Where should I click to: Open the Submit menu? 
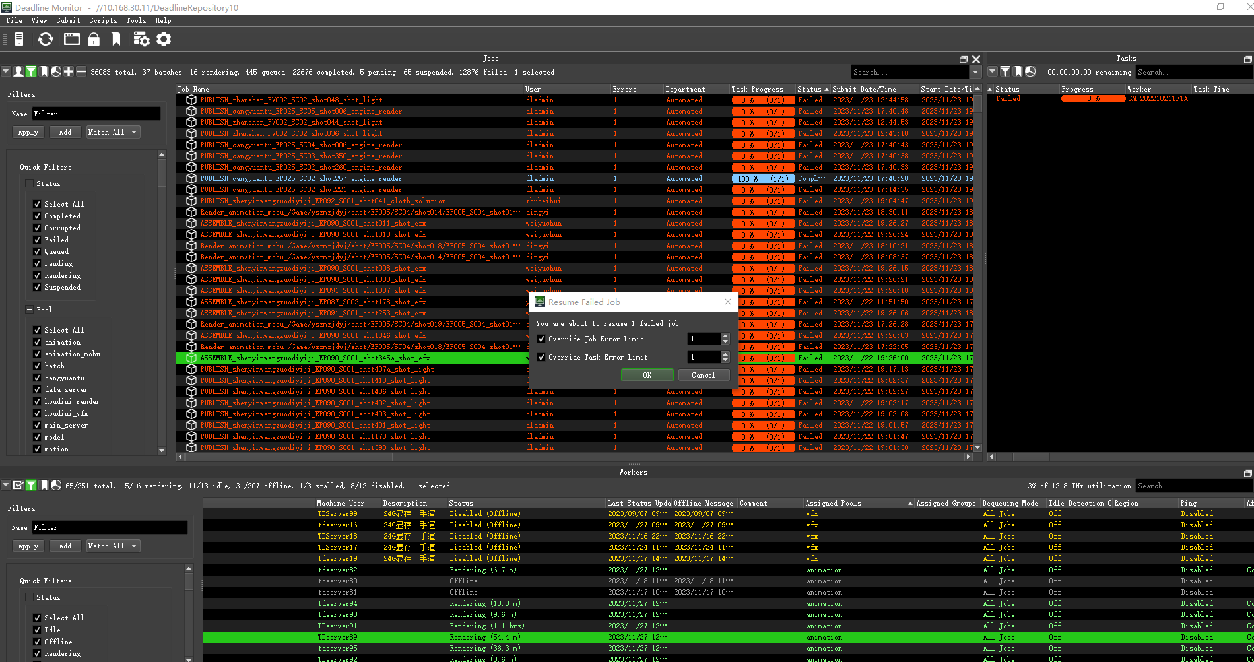click(x=68, y=21)
